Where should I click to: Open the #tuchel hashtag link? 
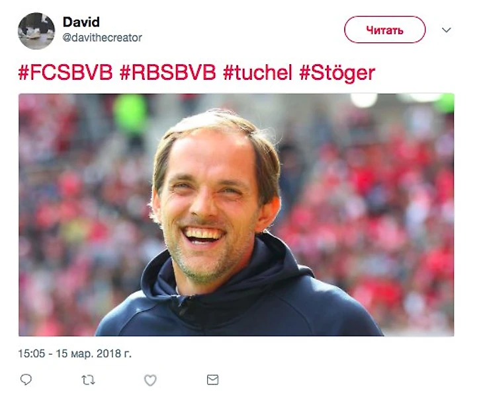click(257, 73)
